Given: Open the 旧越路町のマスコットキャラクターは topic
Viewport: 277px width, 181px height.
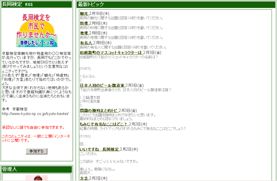Looking at the screenshot, I should (111, 53).
